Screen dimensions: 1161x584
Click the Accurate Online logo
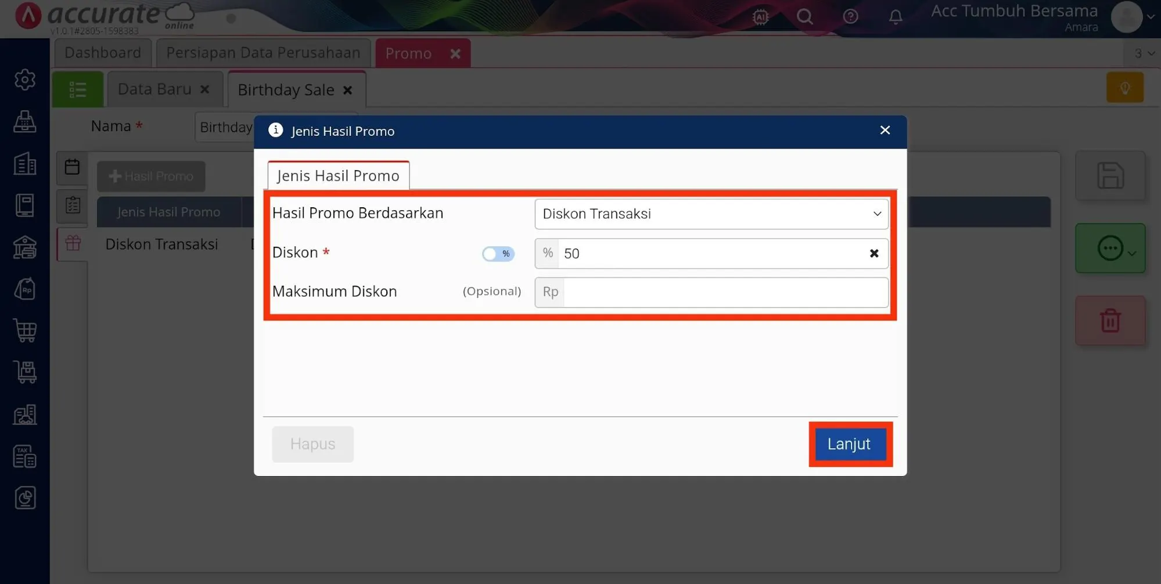(x=105, y=17)
